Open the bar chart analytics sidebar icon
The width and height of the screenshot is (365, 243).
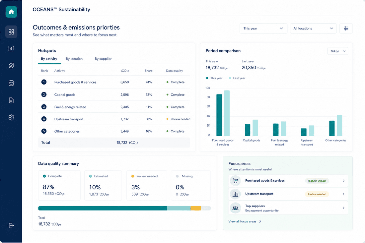coord(11,48)
